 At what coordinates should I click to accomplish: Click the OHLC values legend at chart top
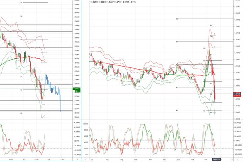coord(113,2)
